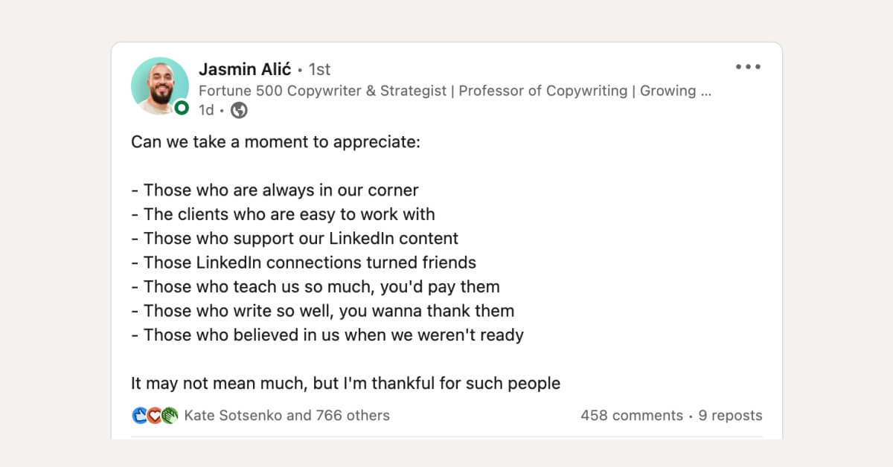Expand the truncated headline via the ellipsis
Image resolution: width=893 pixels, height=467 pixels.
704,91
